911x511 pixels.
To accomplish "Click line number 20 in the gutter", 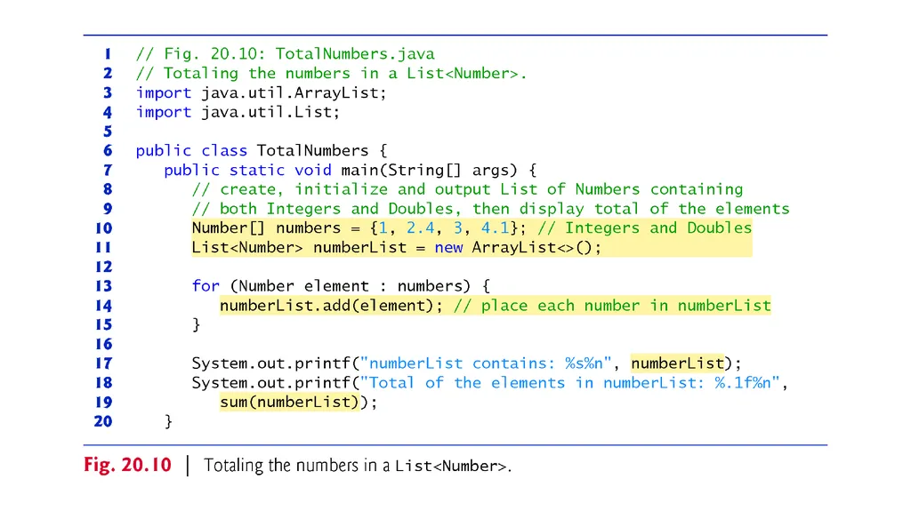I will click(103, 421).
